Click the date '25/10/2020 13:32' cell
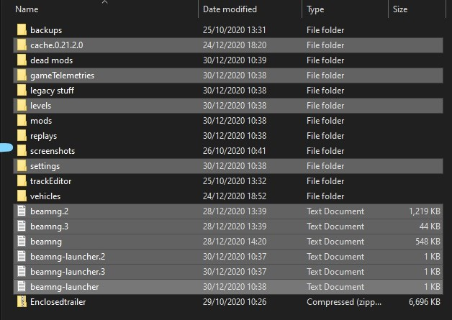This screenshot has width=452, height=320. click(x=235, y=181)
